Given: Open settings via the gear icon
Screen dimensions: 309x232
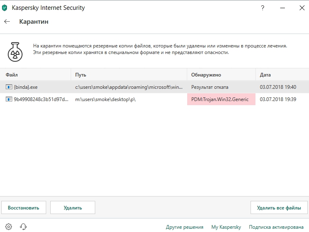Looking at the screenshot, I should click(x=9, y=227).
